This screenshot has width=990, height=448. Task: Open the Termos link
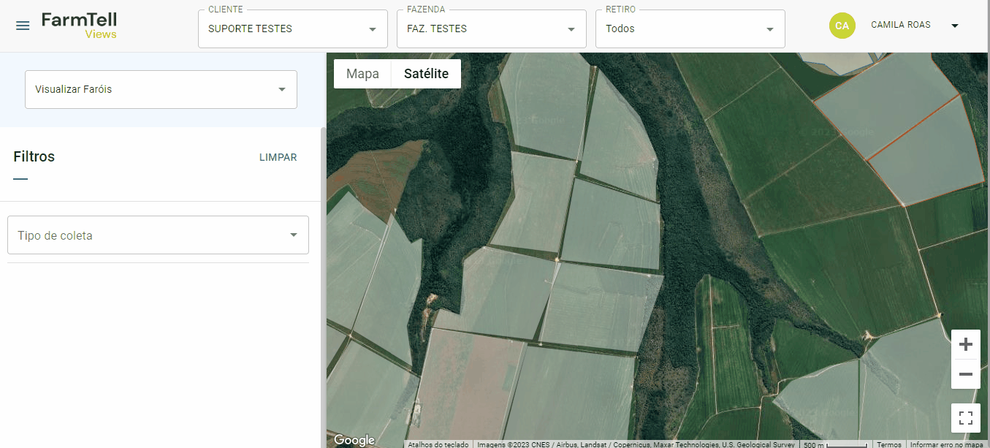pyautogui.click(x=888, y=444)
